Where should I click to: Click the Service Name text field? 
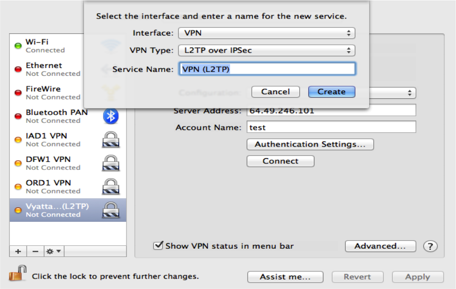pos(267,69)
